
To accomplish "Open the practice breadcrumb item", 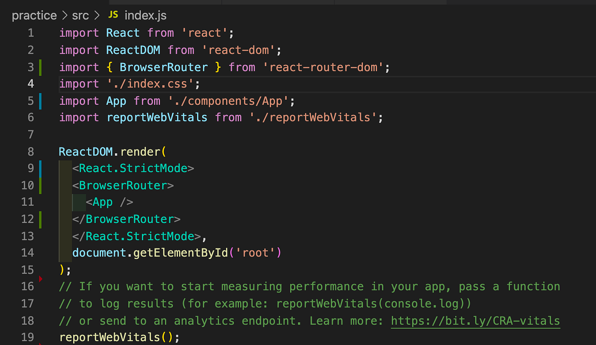I will 34,15.
